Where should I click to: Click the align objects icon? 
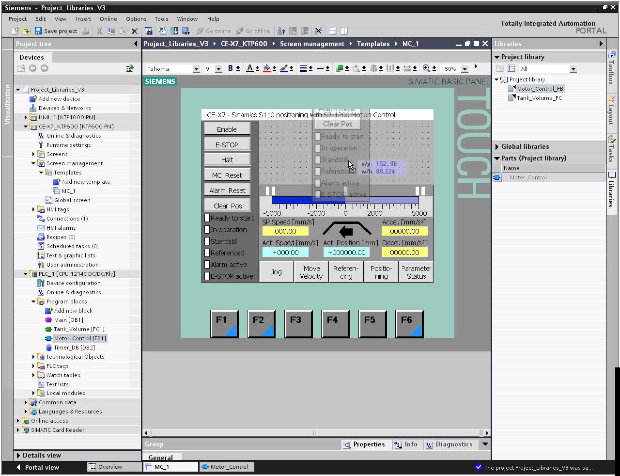click(x=373, y=68)
